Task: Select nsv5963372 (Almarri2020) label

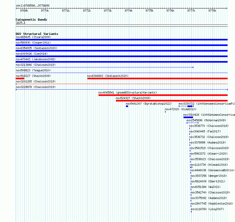Action: [209, 154]
